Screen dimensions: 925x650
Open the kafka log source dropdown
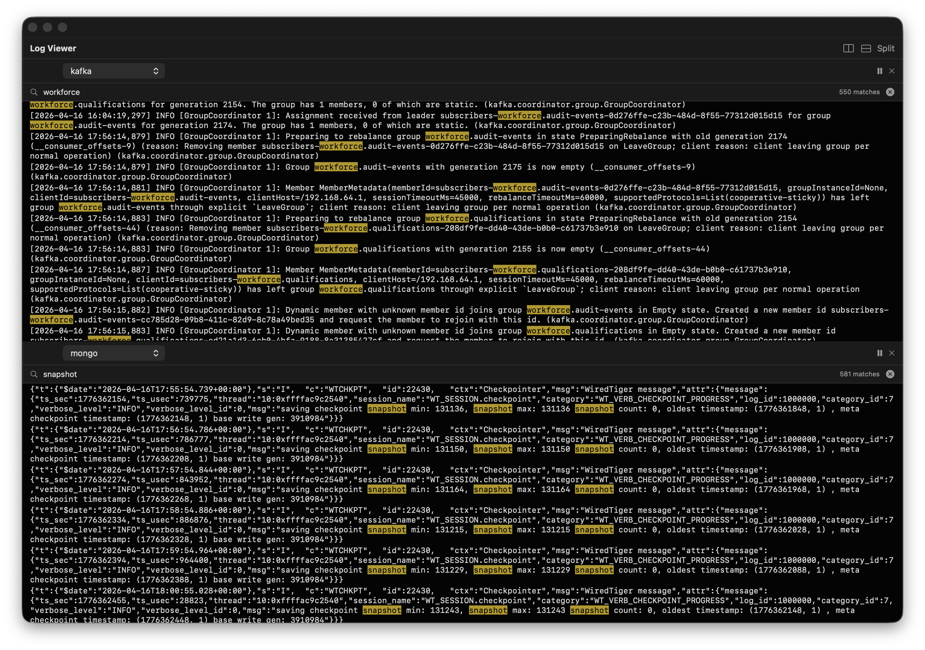coord(114,71)
